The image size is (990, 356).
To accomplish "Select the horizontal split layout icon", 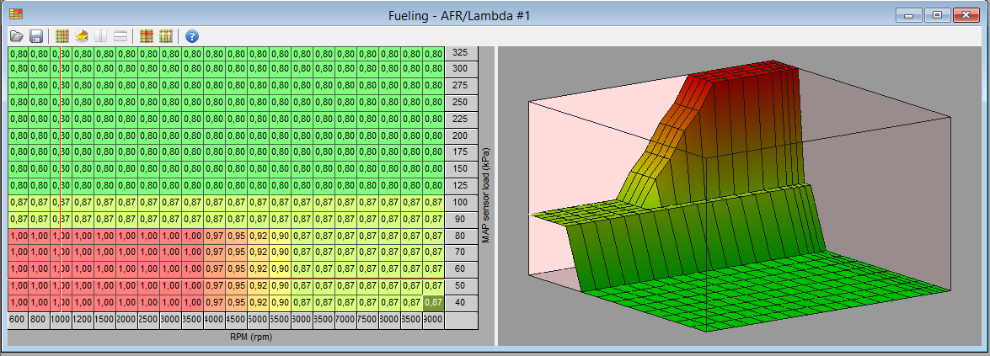I will (x=120, y=36).
